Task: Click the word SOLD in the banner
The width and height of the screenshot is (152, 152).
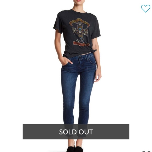Action: coord(68,132)
